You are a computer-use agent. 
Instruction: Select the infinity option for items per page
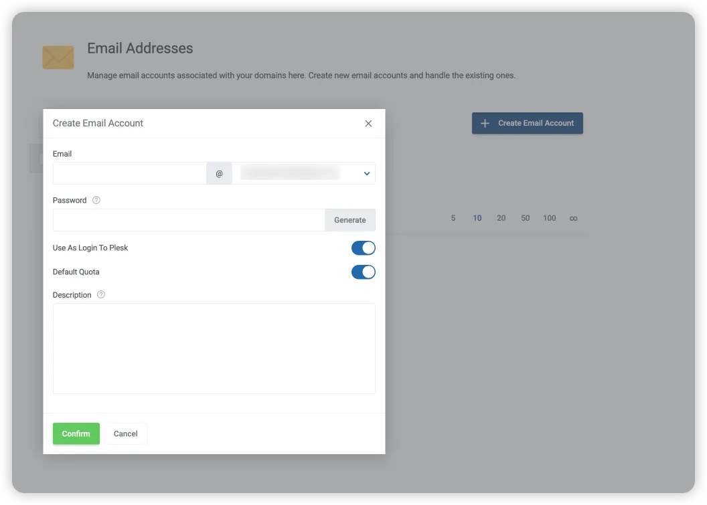(573, 217)
